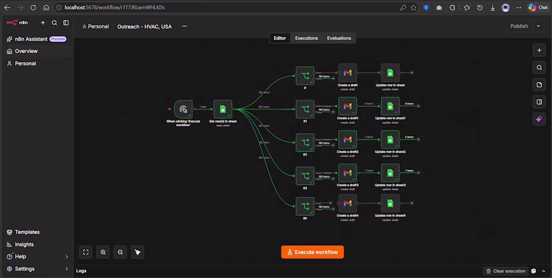Select Update row in sheet1 node

(390, 106)
